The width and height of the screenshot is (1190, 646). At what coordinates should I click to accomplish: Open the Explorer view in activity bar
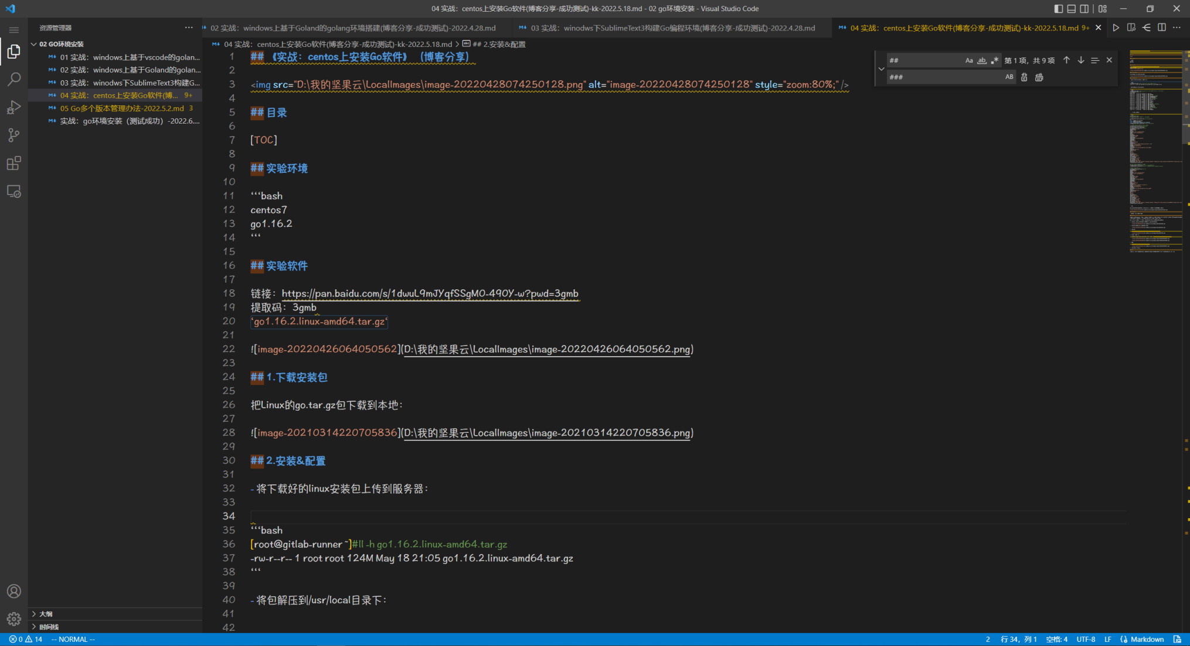(x=14, y=52)
